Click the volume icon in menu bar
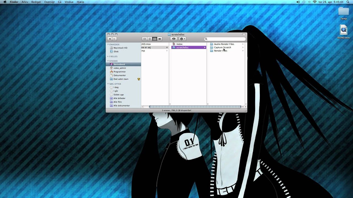The height and width of the screenshot is (198, 353). point(298,2)
